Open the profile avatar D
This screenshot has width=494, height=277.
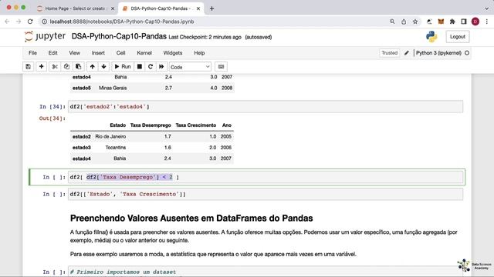point(475,22)
